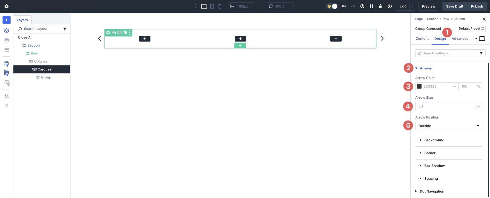Open the Arrow Position dropdown
The height and width of the screenshot is (198, 490).
click(x=448, y=126)
